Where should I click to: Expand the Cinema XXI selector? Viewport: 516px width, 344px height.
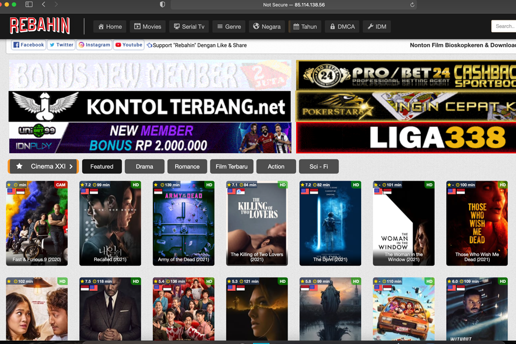(x=44, y=167)
